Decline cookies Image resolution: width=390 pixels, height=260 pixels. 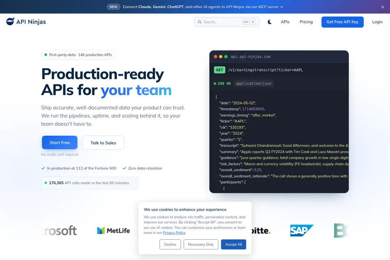(170, 244)
